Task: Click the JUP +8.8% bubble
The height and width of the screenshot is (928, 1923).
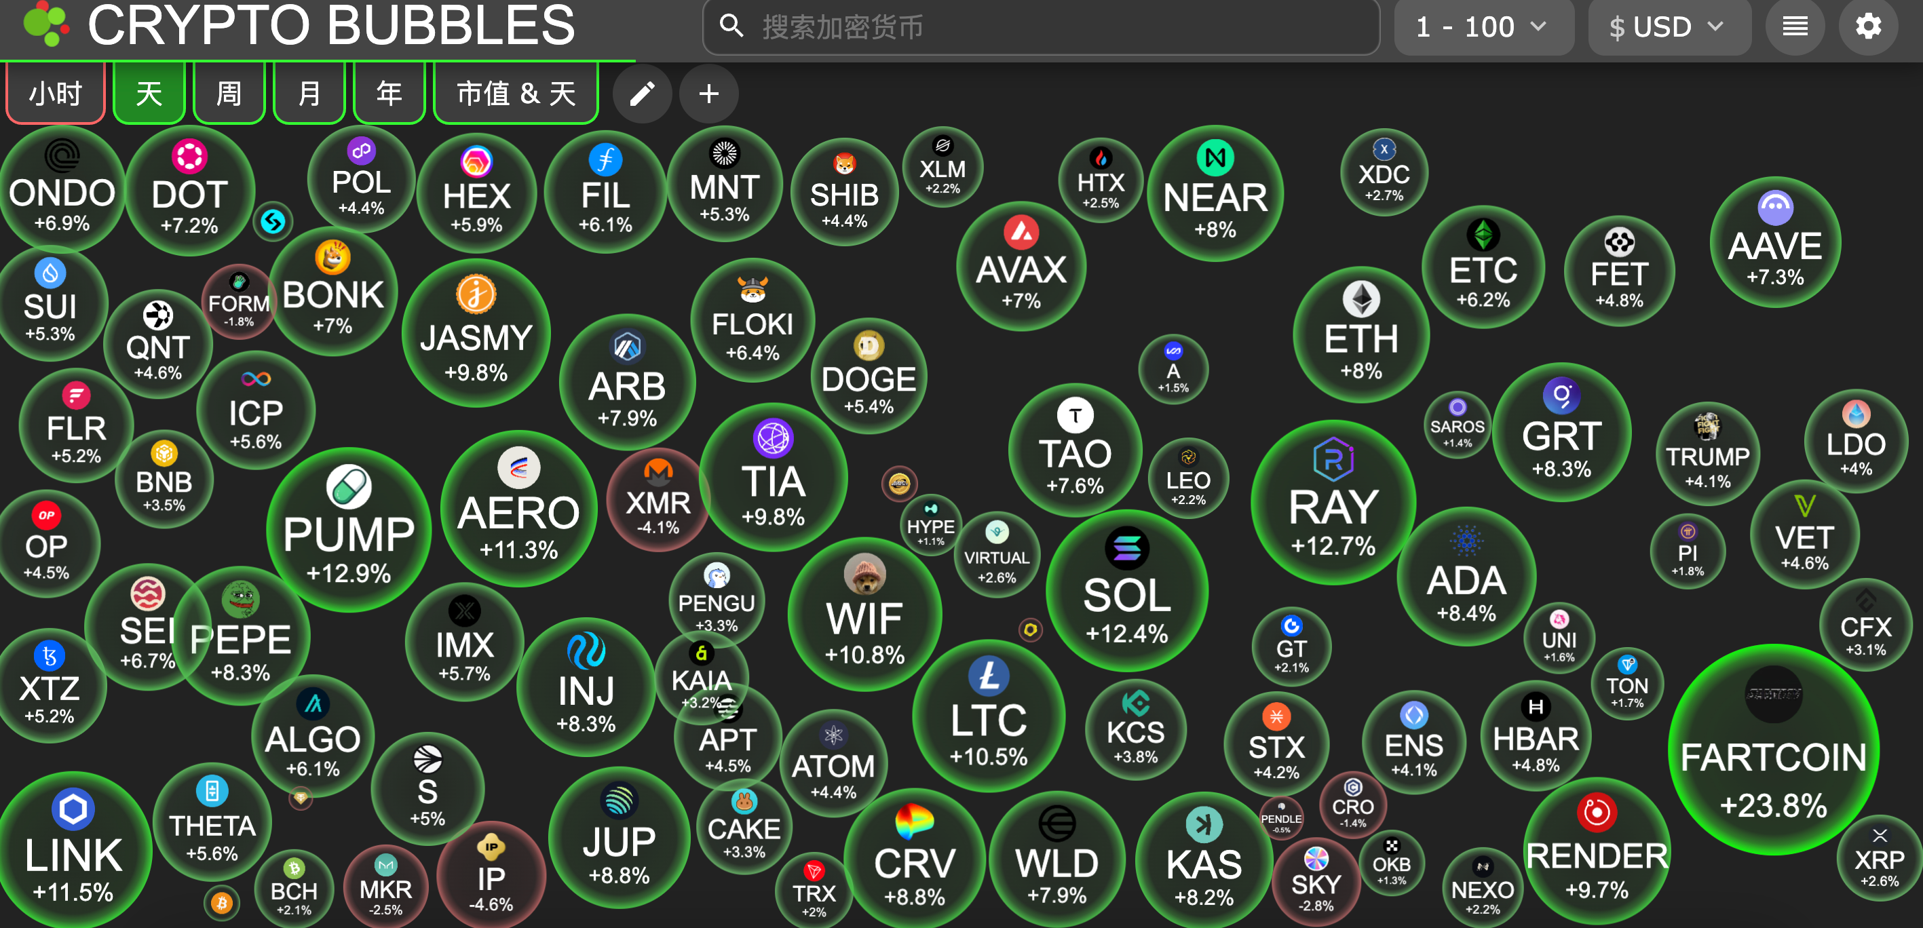Action: point(619,838)
